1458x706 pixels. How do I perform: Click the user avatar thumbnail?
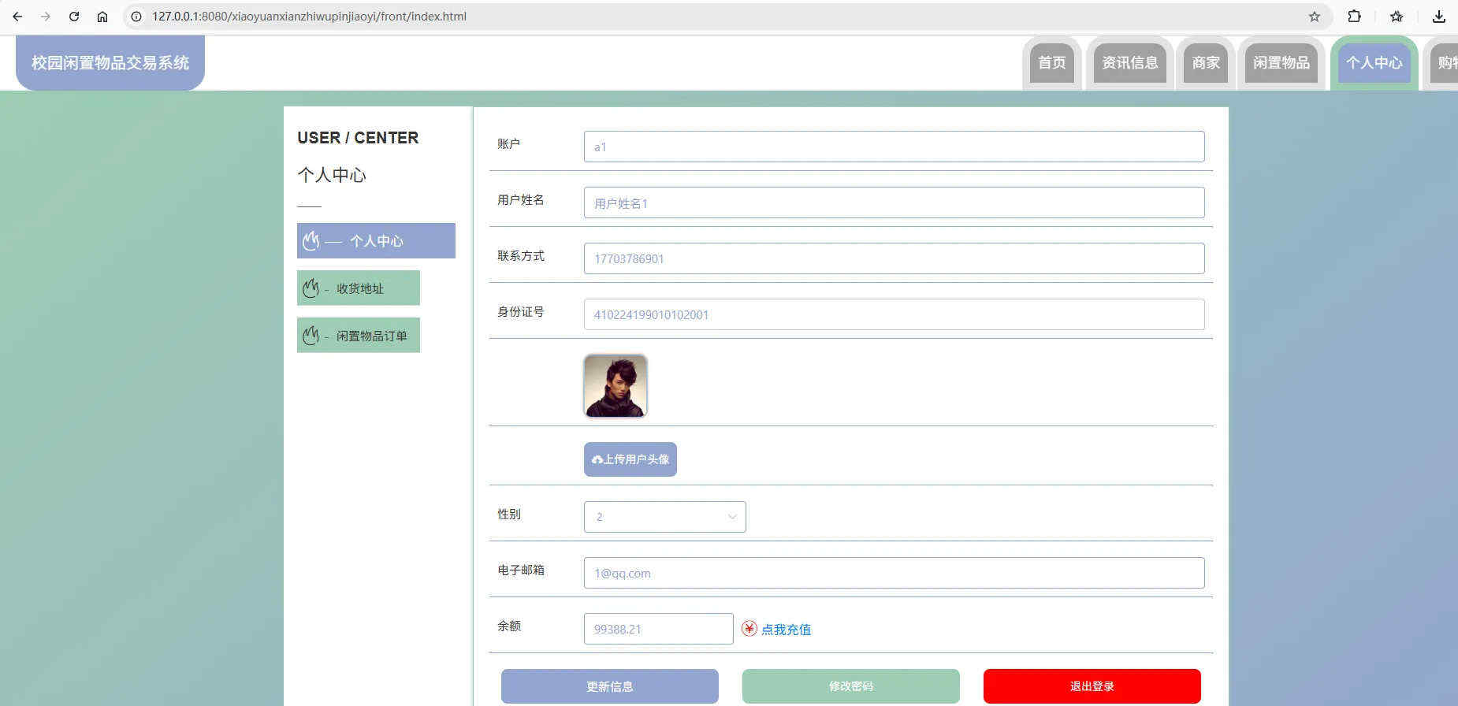pyautogui.click(x=616, y=385)
